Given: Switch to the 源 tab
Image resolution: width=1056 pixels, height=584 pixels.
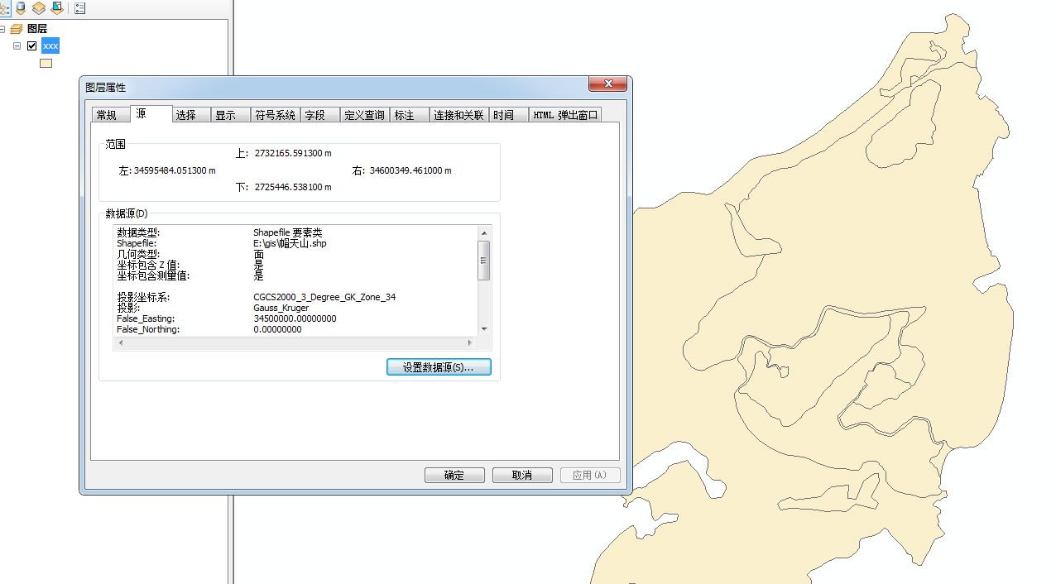Looking at the screenshot, I should pos(151,113).
